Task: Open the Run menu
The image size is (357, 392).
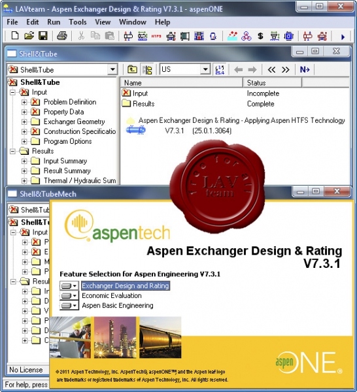Action: 54,22
